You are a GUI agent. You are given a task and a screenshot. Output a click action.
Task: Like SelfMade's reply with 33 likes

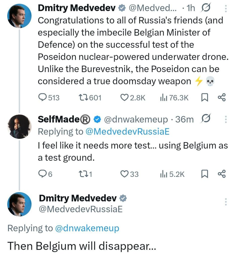[x=125, y=174]
